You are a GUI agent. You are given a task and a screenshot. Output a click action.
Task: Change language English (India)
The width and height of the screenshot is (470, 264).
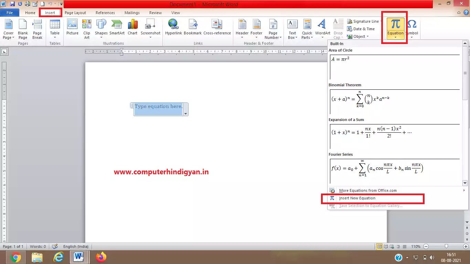76,246
